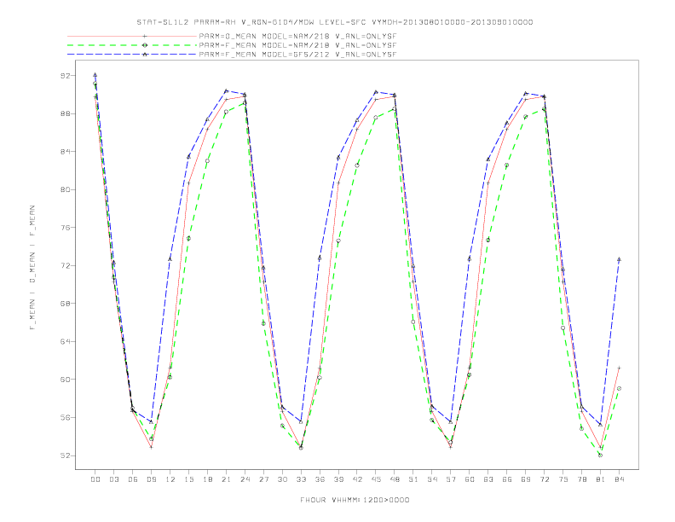Click y-axis tick label 64

coord(66,341)
